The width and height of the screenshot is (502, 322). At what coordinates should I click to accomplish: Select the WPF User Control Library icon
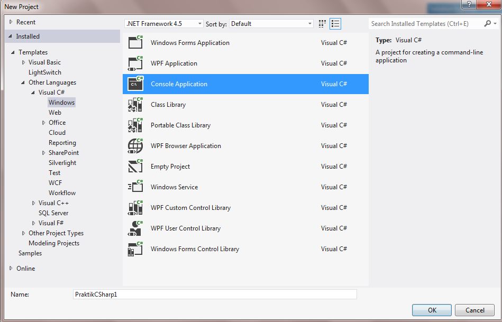tap(135, 228)
